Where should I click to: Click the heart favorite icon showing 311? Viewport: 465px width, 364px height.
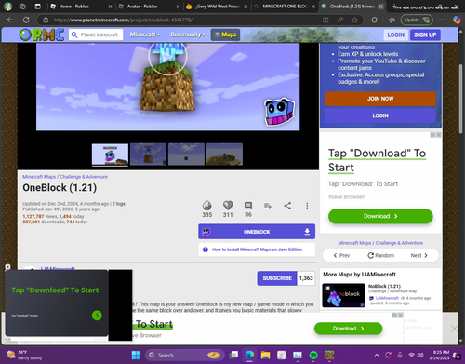coord(228,205)
